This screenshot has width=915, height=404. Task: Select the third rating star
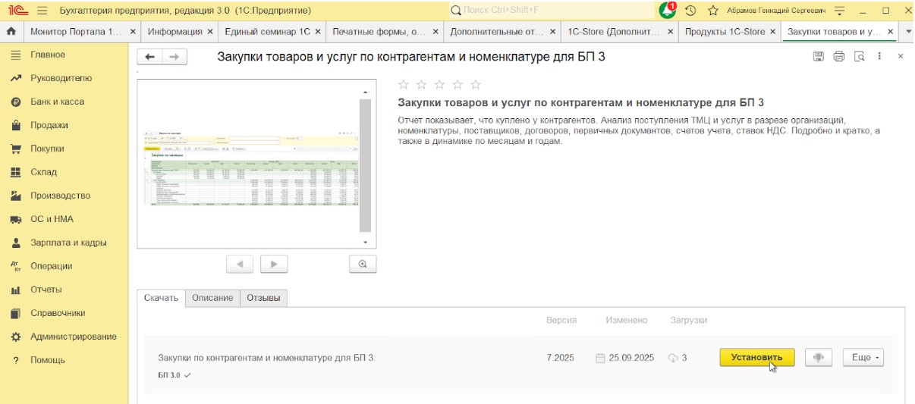pyautogui.click(x=440, y=84)
